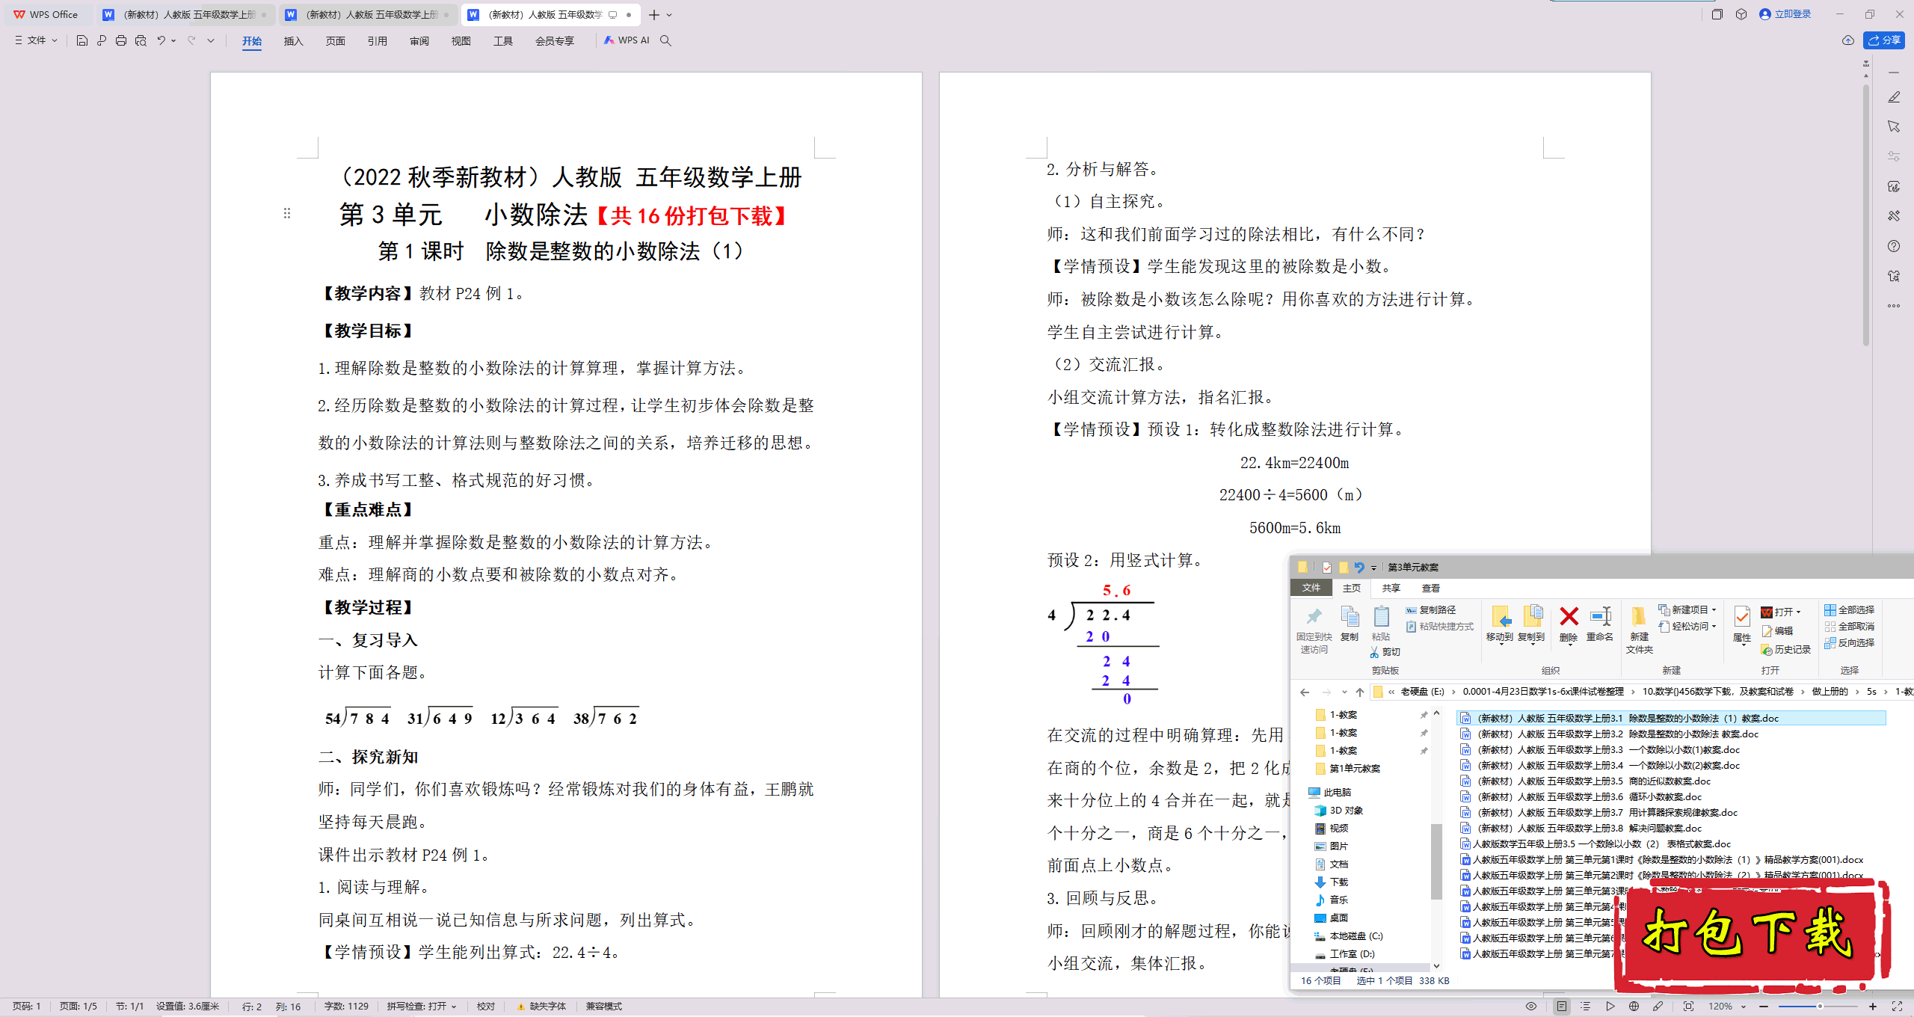The height and width of the screenshot is (1017, 1914).
Task: Open the 页面 ribbon tab
Action: [335, 41]
